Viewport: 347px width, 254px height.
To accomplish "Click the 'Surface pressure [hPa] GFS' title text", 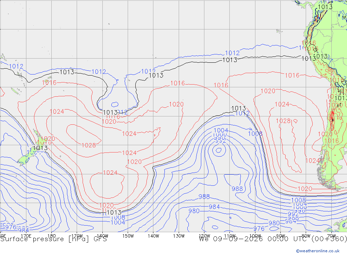I will pos(53,239).
